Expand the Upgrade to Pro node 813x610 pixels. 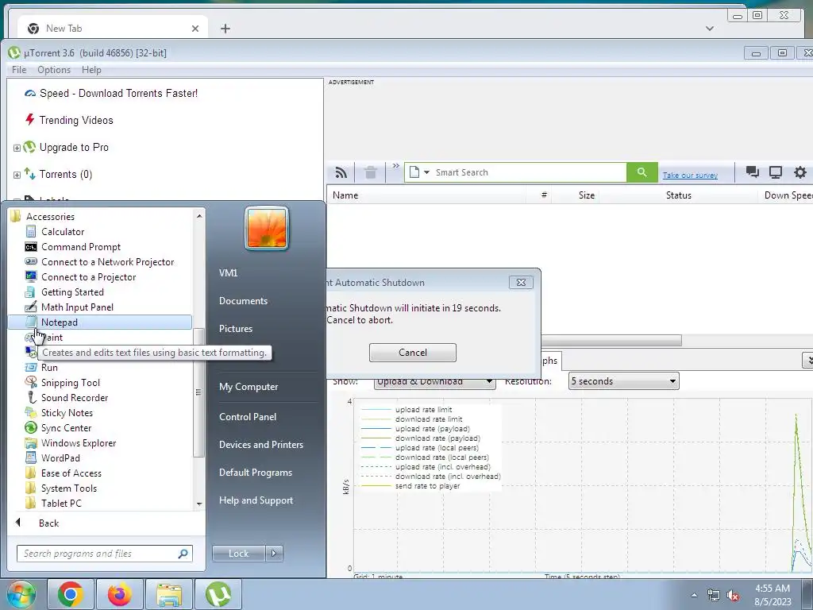click(x=17, y=148)
